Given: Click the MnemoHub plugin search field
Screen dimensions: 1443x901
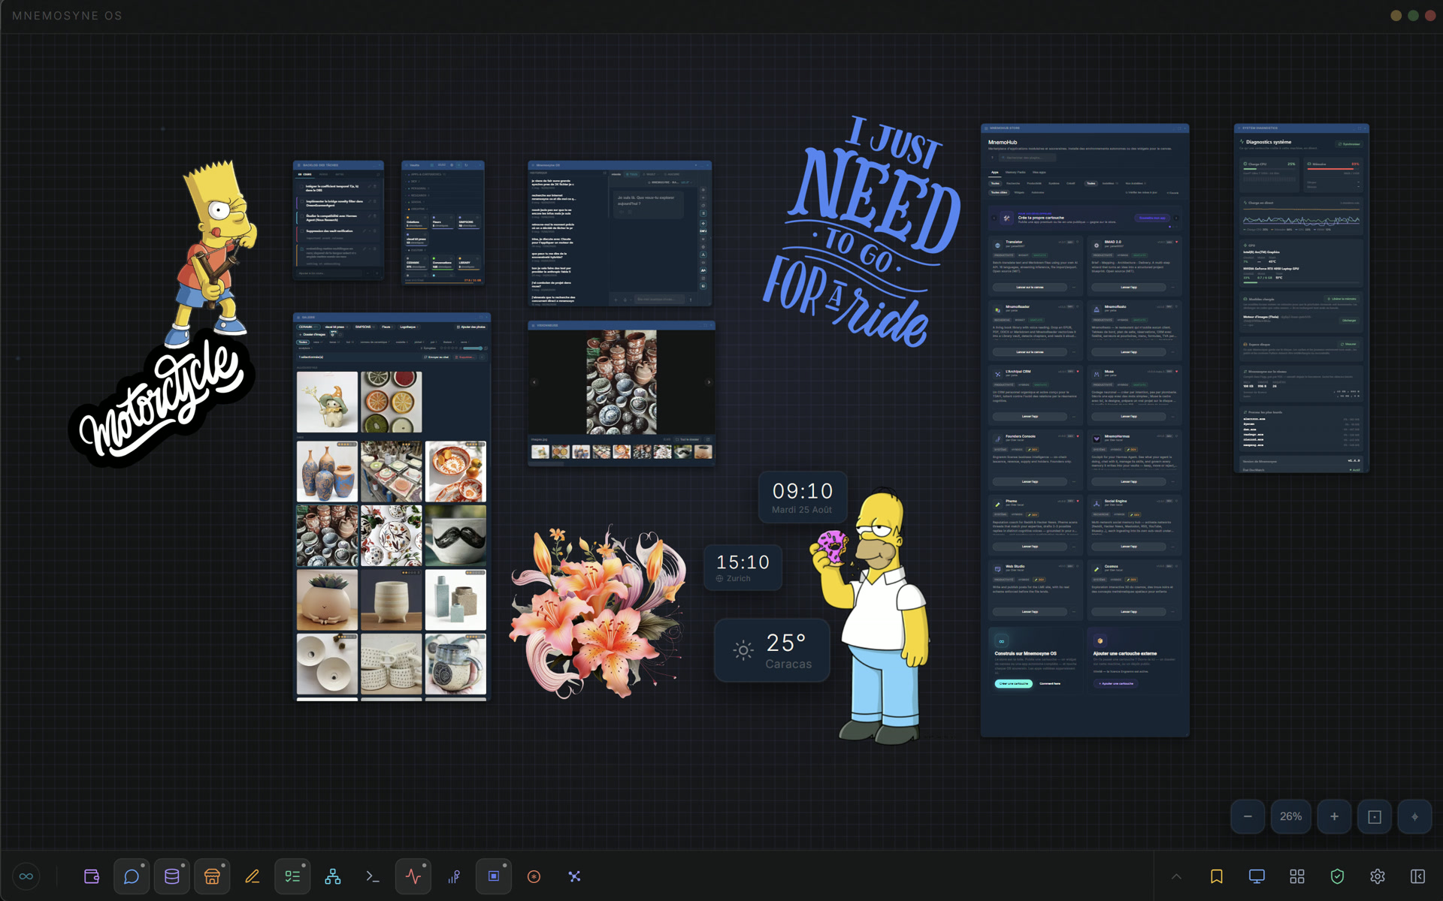Looking at the screenshot, I should 1027,158.
